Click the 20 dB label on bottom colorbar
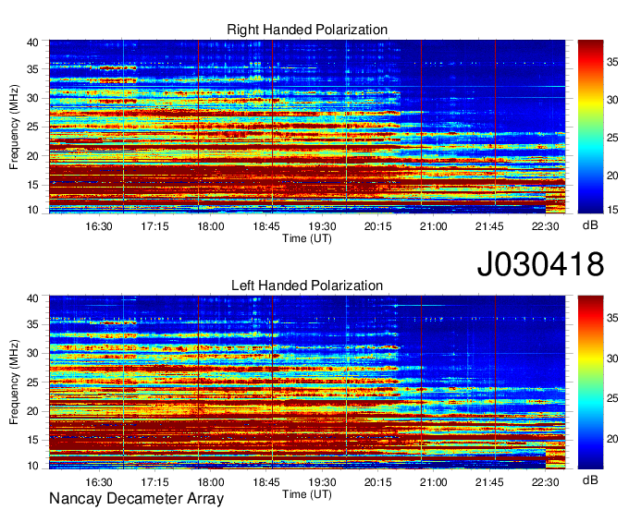 (x=612, y=439)
